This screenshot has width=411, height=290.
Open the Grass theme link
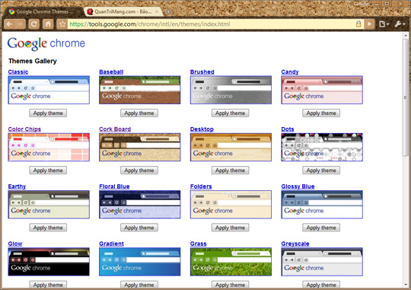pos(198,244)
